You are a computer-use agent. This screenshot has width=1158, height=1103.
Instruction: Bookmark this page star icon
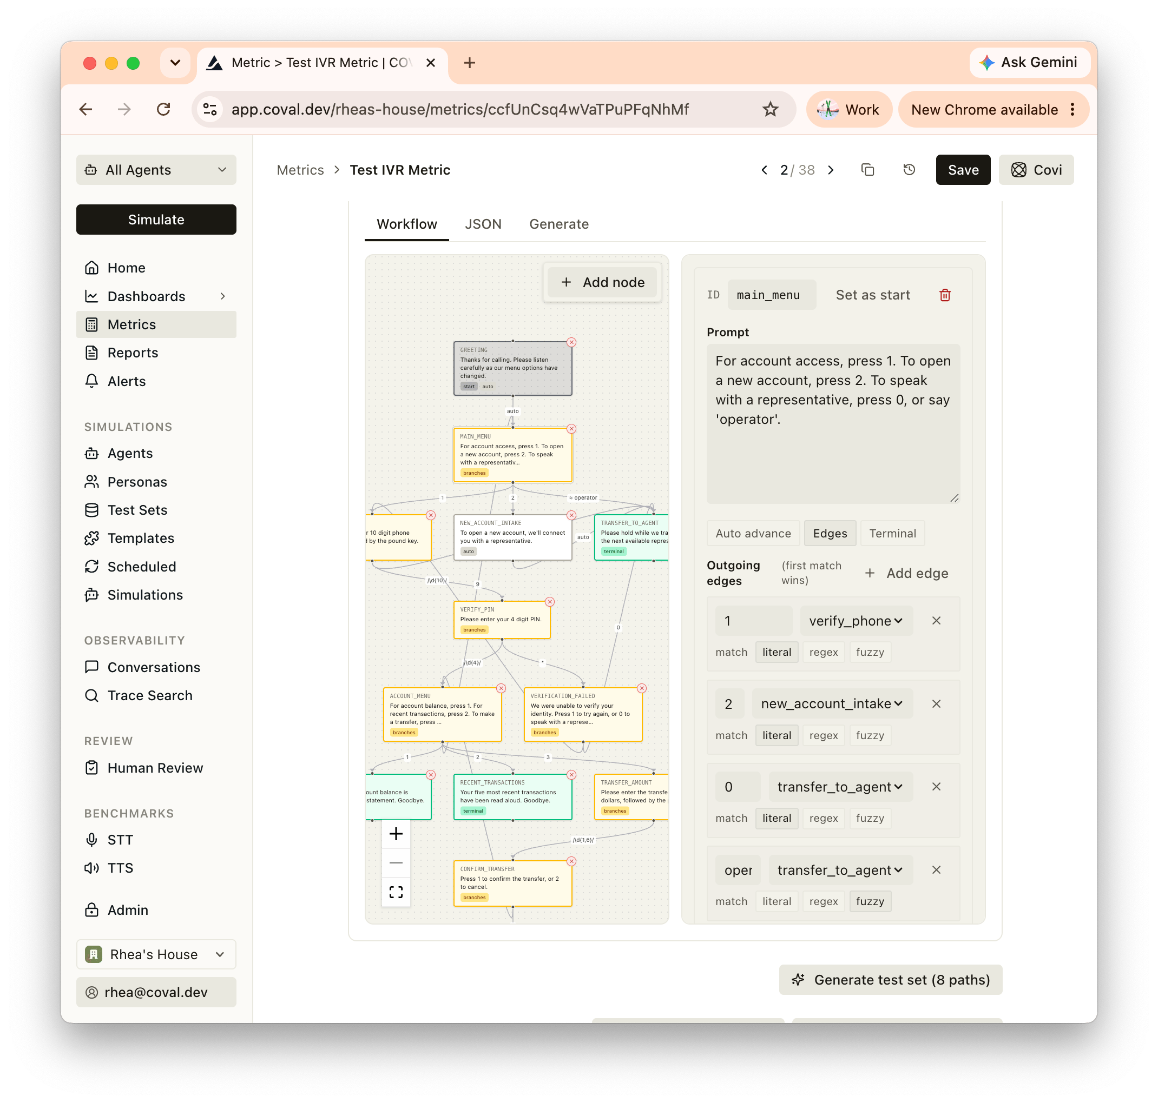(770, 109)
